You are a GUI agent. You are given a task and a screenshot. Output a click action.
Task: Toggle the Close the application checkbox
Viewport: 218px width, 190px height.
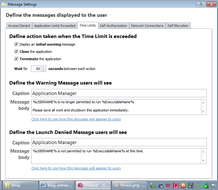pyautogui.click(x=16, y=52)
